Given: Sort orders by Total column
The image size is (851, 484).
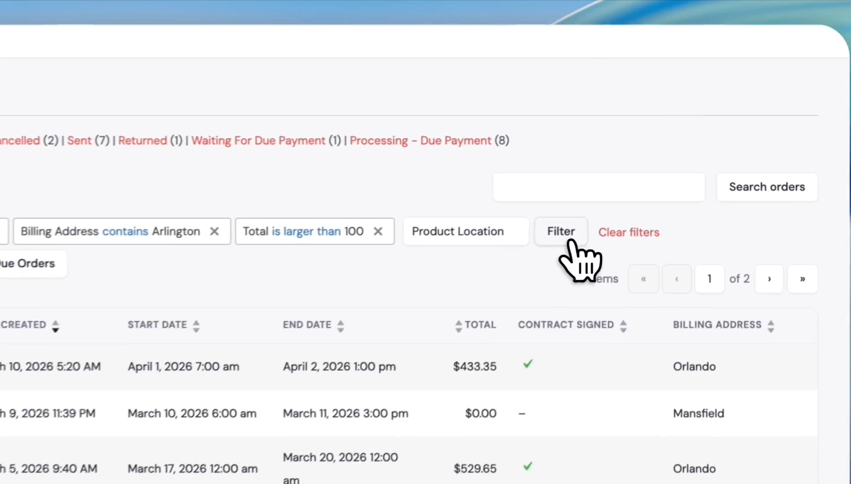Looking at the screenshot, I should point(475,325).
